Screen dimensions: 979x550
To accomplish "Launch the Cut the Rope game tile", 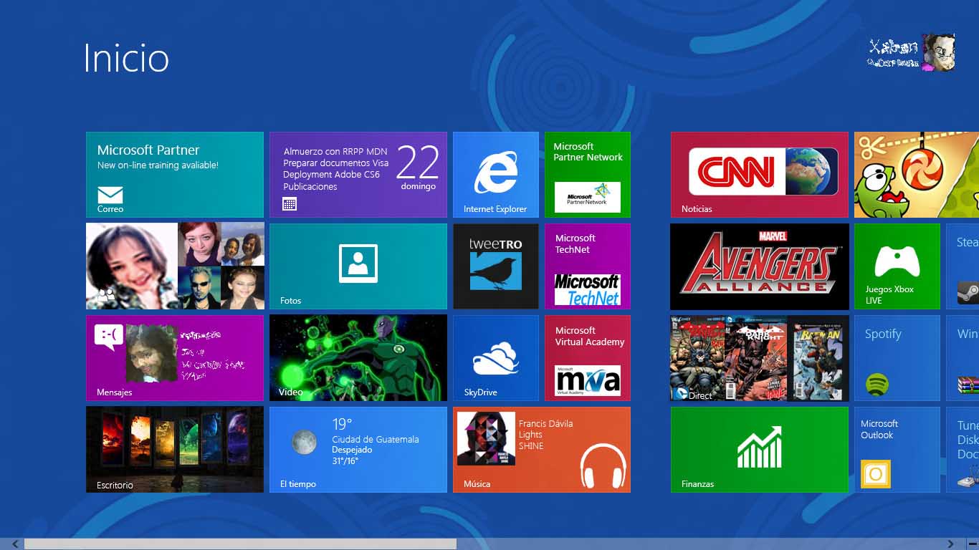I will pyautogui.click(x=917, y=175).
